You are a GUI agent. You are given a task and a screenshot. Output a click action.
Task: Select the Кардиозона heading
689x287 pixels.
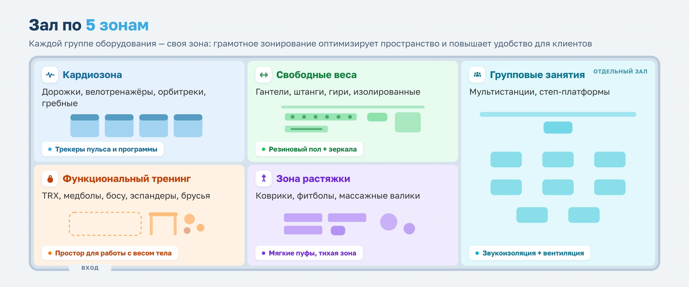92,75
